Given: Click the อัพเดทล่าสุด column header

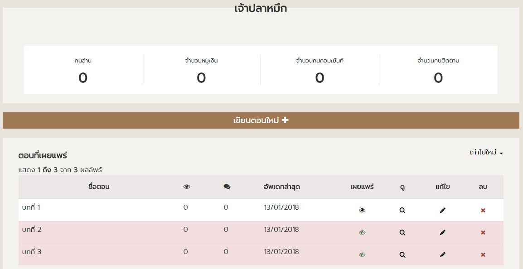Looking at the screenshot, I should (281, 187).
